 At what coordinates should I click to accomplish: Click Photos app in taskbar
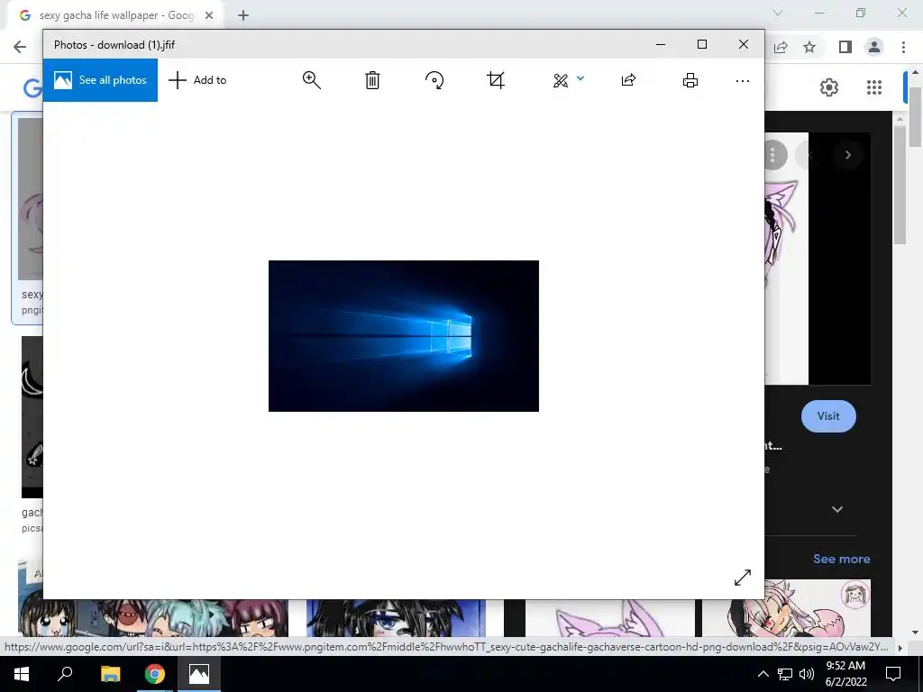pyautogui.click(x=199, y=674)
